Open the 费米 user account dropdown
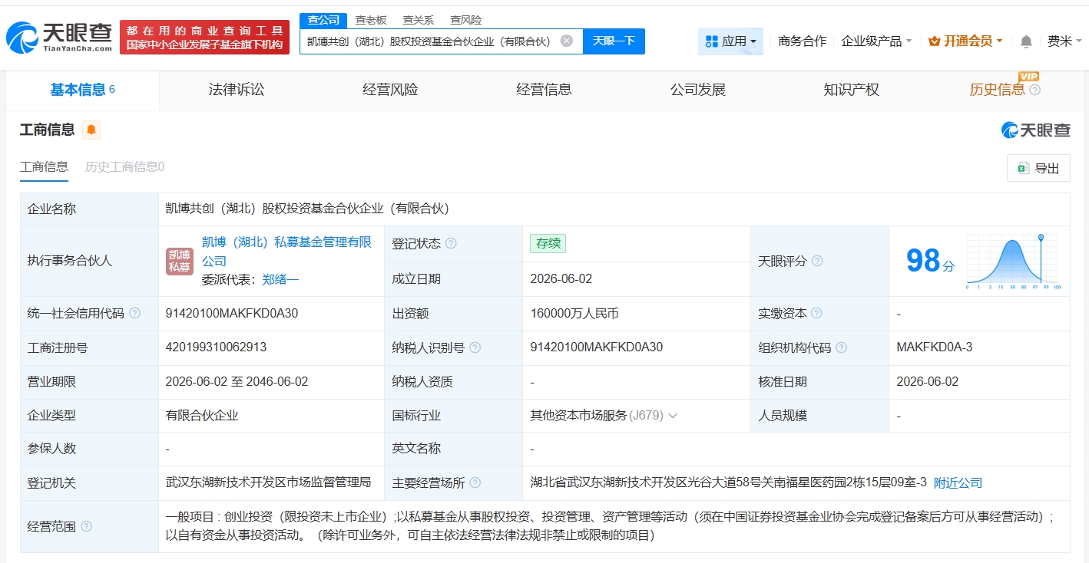 pyautogui.click(x=1064, y=41)
